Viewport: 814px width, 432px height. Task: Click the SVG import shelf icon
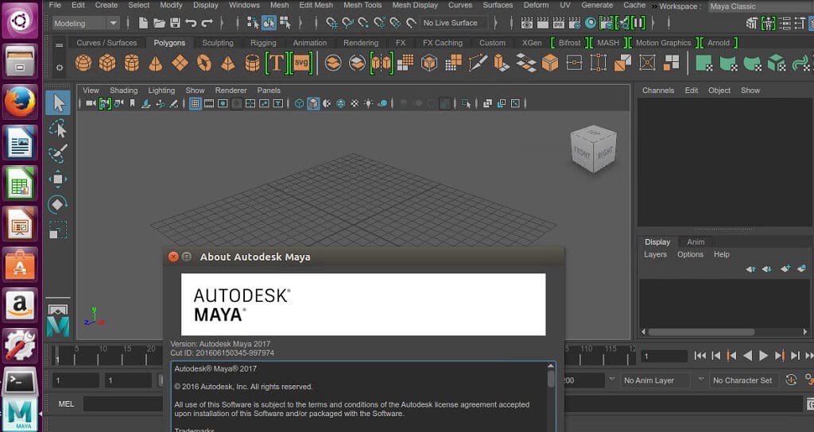pos(301,64)
